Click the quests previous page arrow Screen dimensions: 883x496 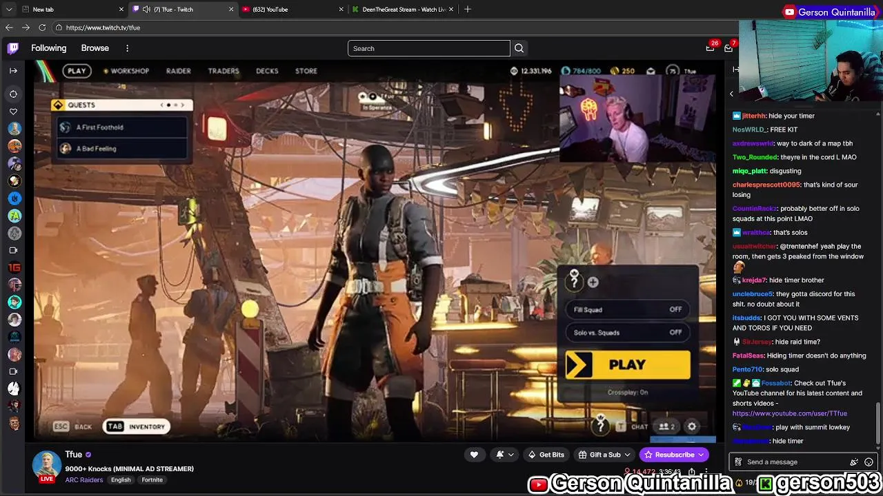pyautogui.click(x=162, y=105)
